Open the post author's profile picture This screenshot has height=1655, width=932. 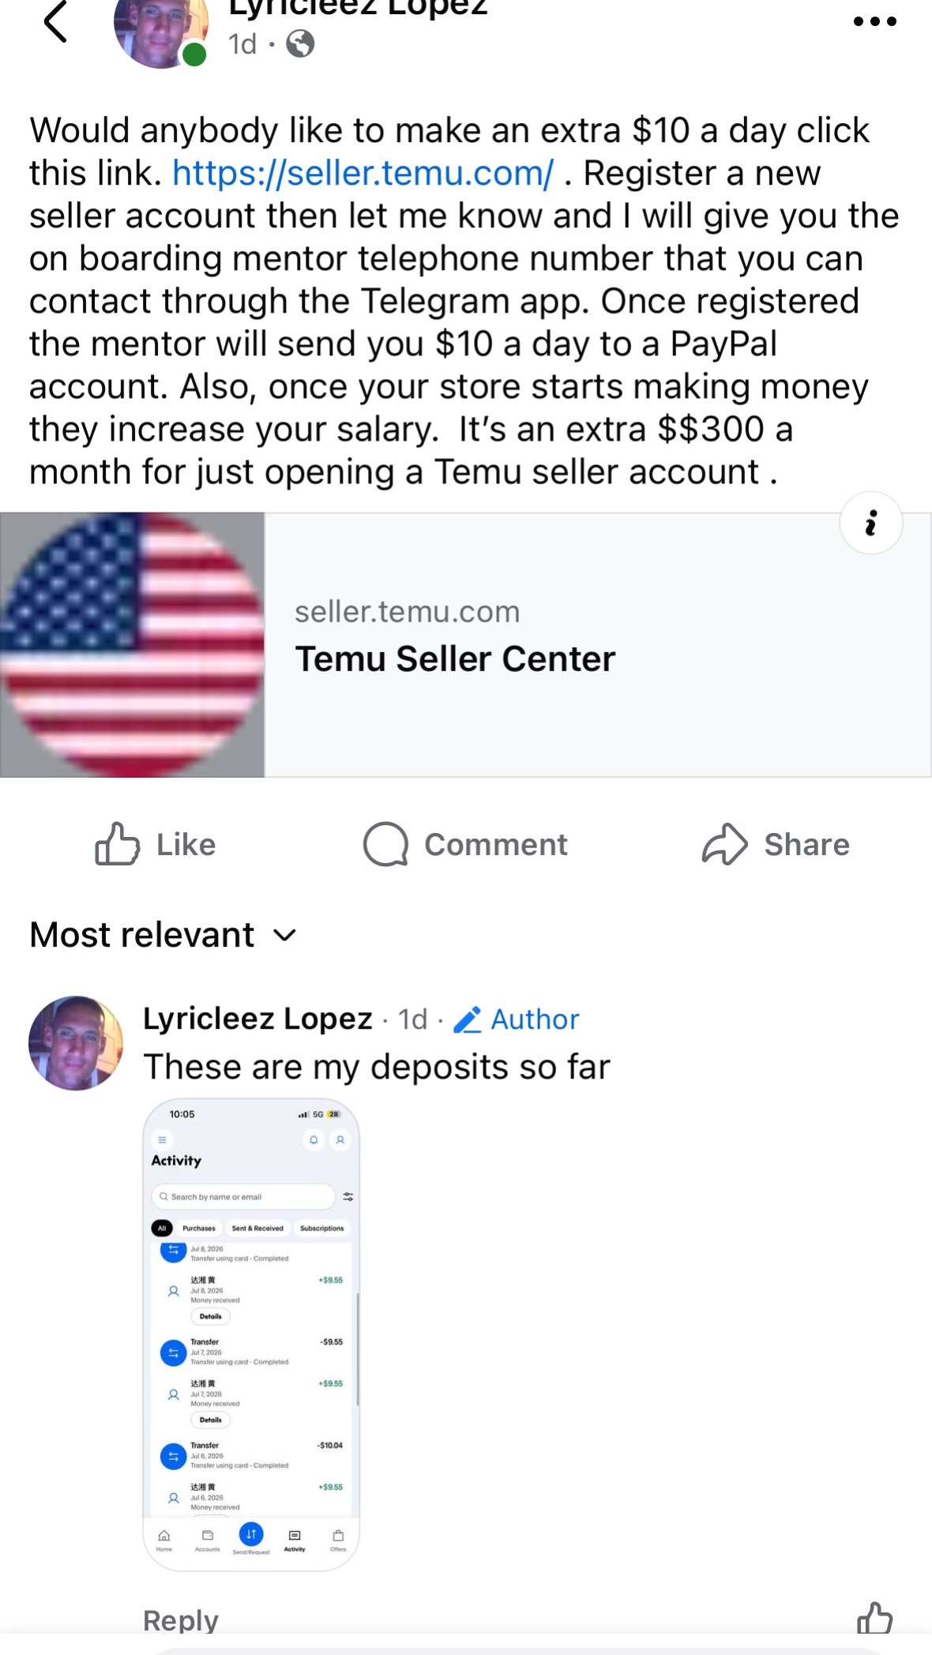point(161,32)
